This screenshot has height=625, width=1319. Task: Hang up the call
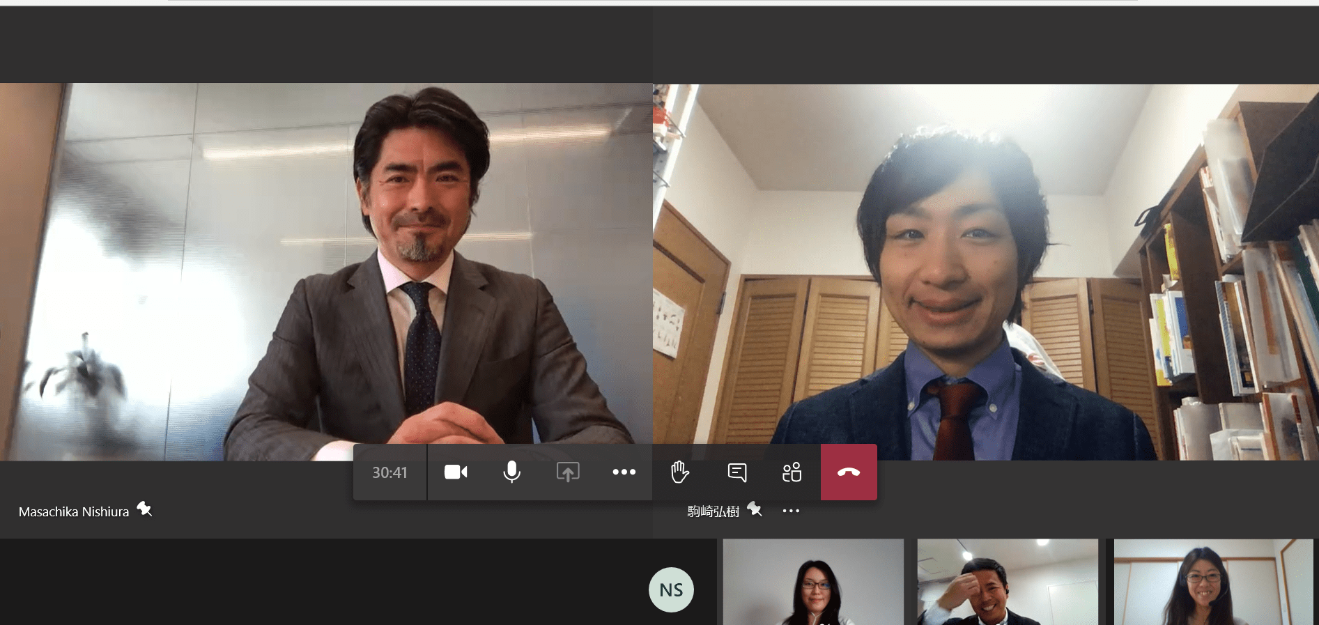[848, 472]
